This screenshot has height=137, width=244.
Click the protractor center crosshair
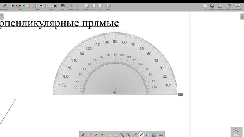click(115, 93)
